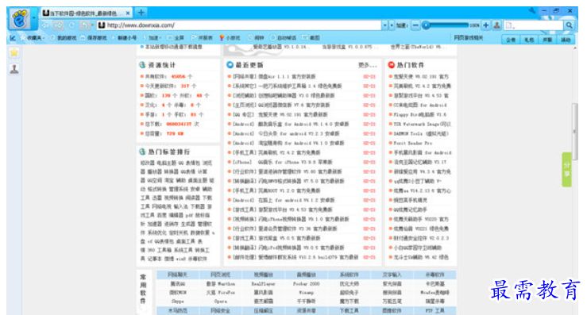Click the magnifier search button
The image size is (587, 315).
(x=569, y=25)
